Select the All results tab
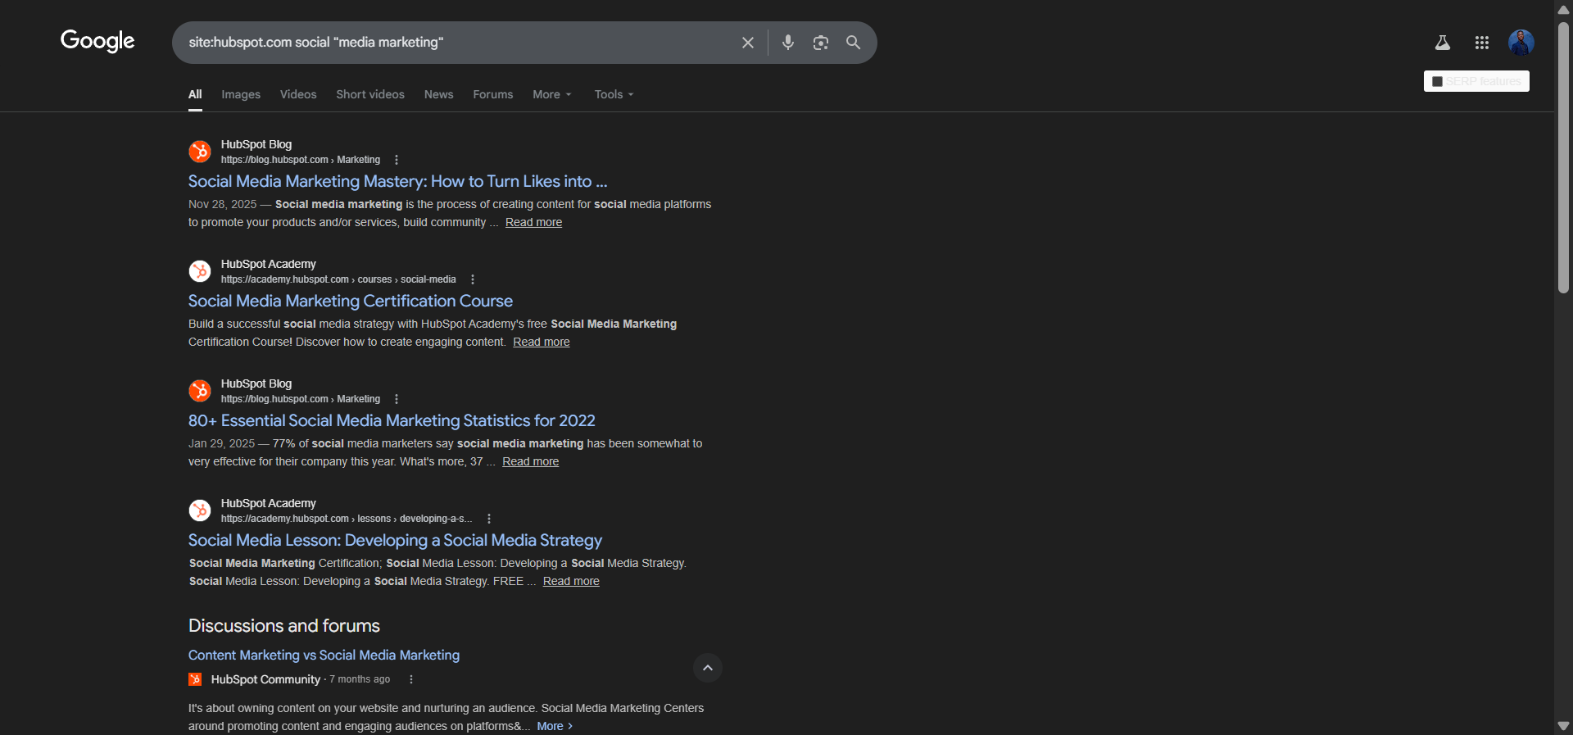Screen dimensions: 1573x735 (195, 94)
